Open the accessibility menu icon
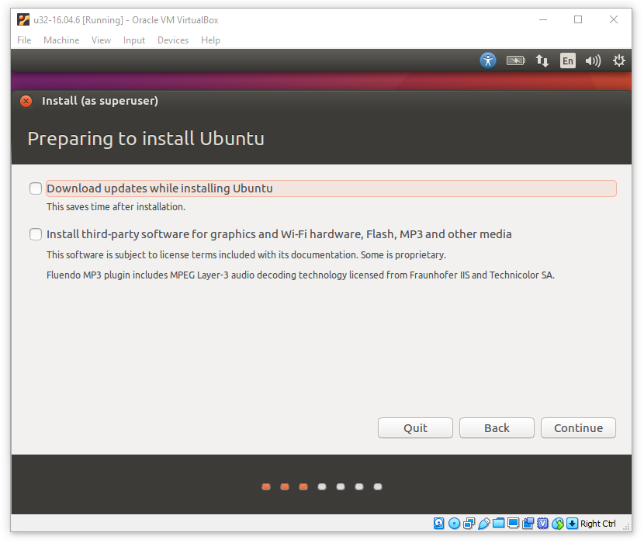The height and width of the screenshot is (543, 644). (487, 61)
